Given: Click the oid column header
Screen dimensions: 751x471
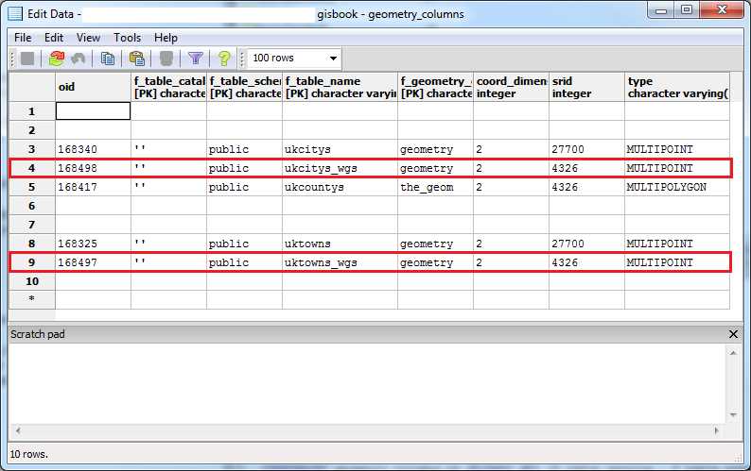Looking at the screenshot, I should point(93,87).
